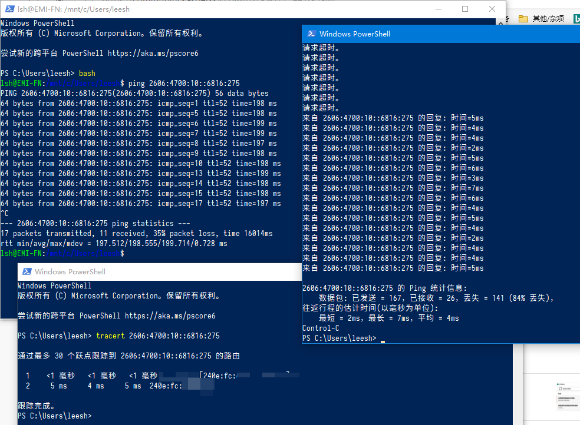The width and height of the screenshot is (580, 425).
Task: Click the 'Windows PowerShell' title of the ping statistics window
Action: (x=355, y=34)
